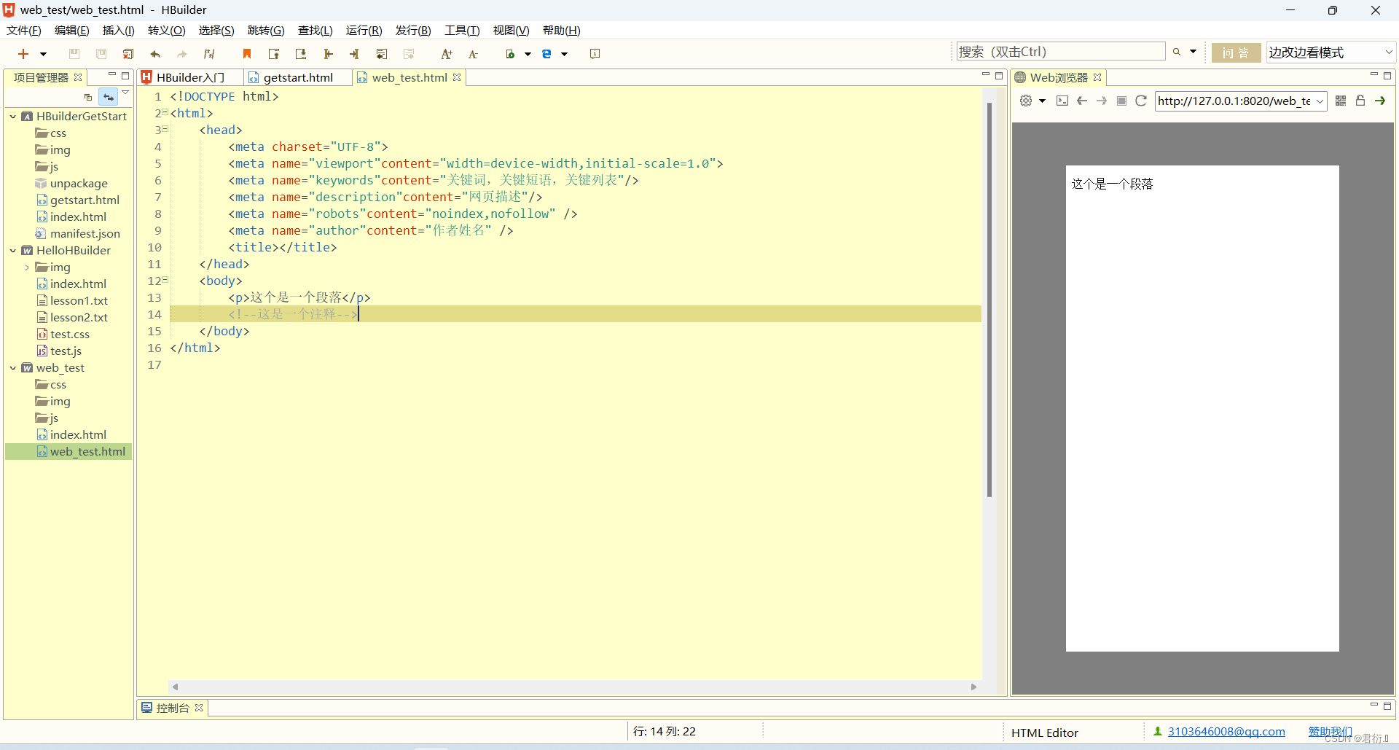
Task: Click the browser Stop icon
Action: tap(1121, 101)
